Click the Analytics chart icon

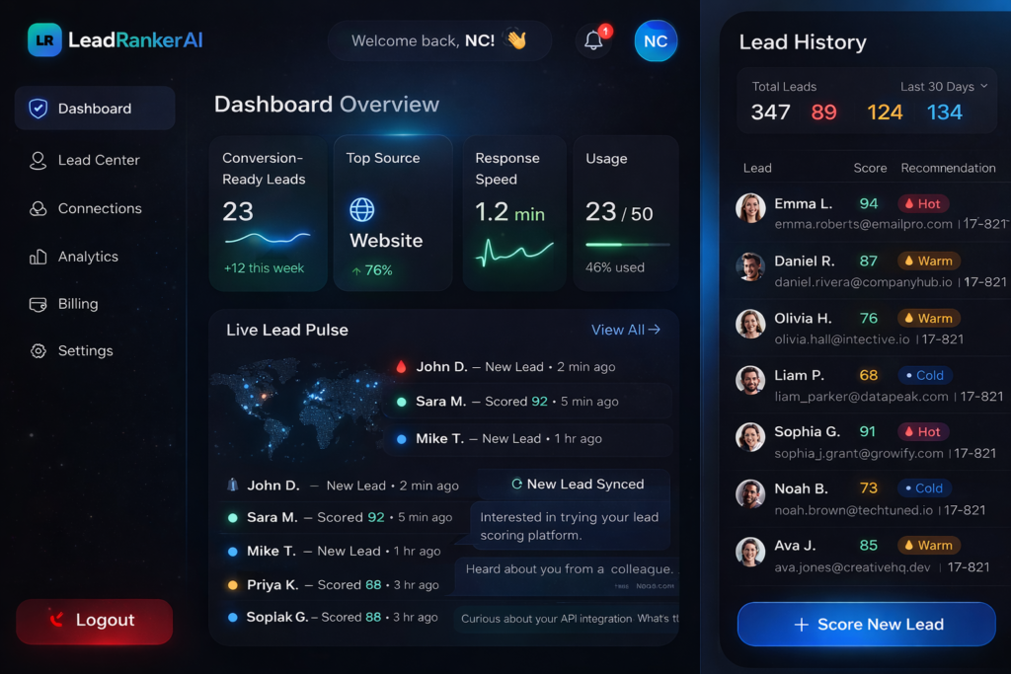37,257
